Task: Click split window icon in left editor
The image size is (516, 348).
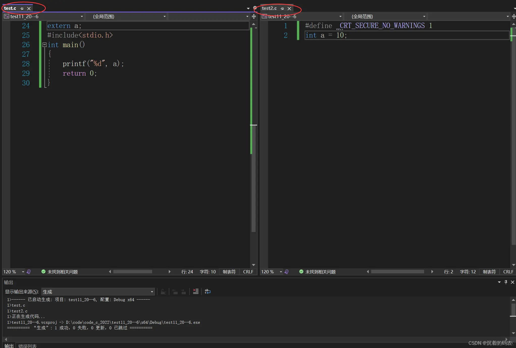Action: (x=254, y=17)
